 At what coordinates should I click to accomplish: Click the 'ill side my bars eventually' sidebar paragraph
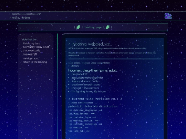(36, 47)
